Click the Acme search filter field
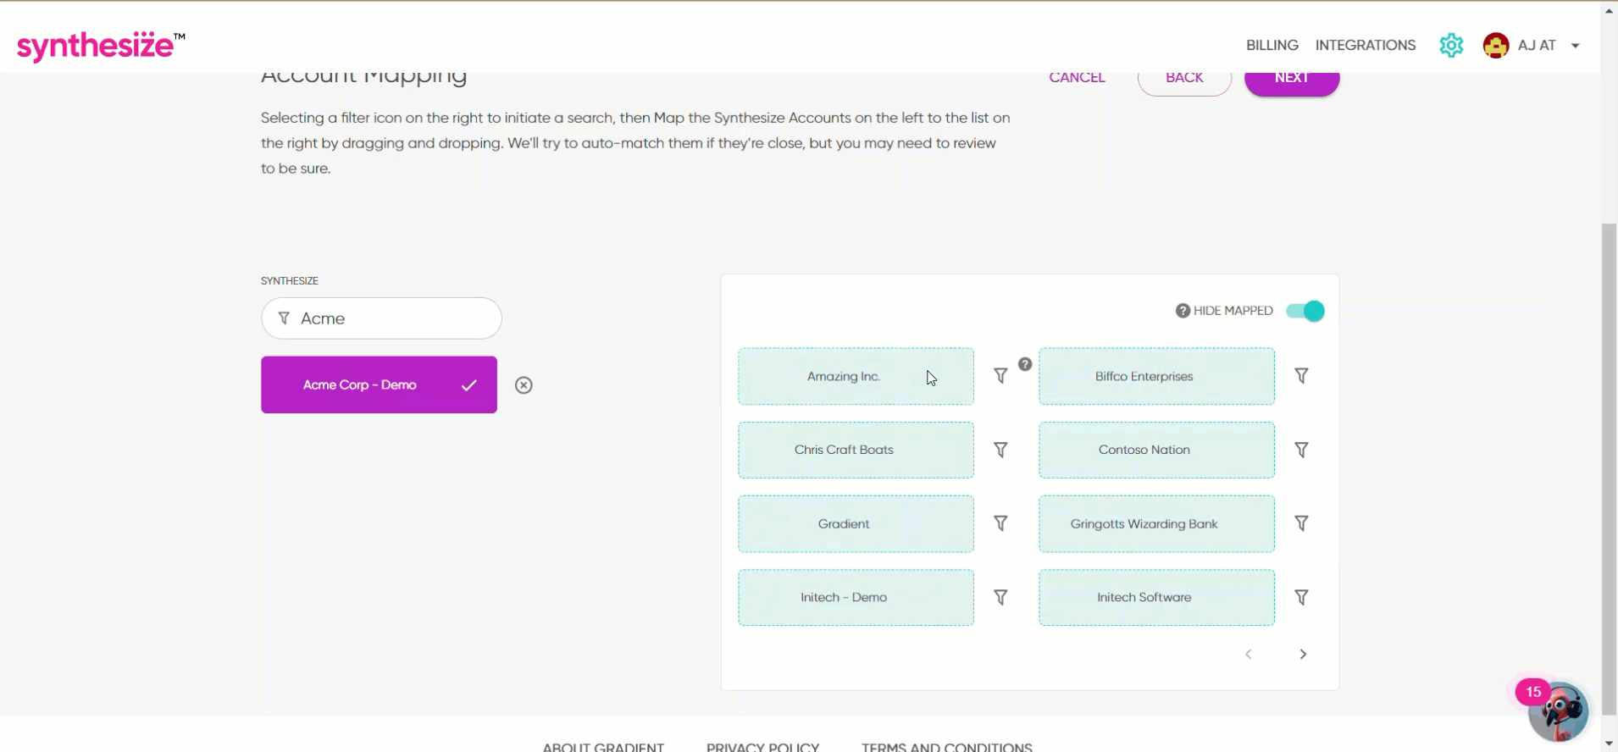This screenshot has height=752, width=1618. click(381, 318)
